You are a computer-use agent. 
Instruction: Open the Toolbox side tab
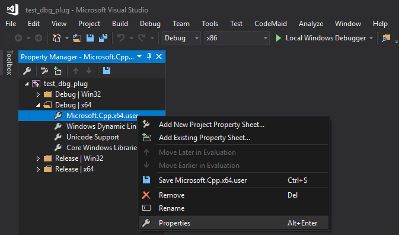point(9,62)
